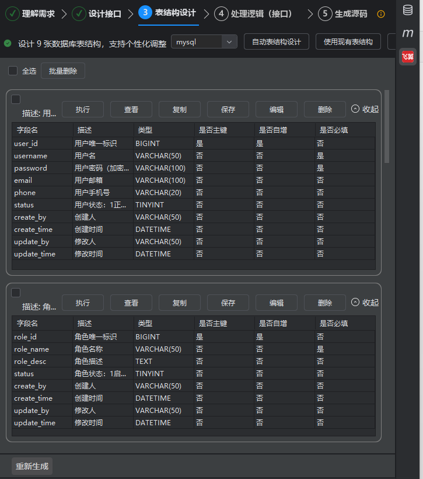Click the green checkmark for 设计接口
This screenshot has width=423, height=479.
point(79,14)
